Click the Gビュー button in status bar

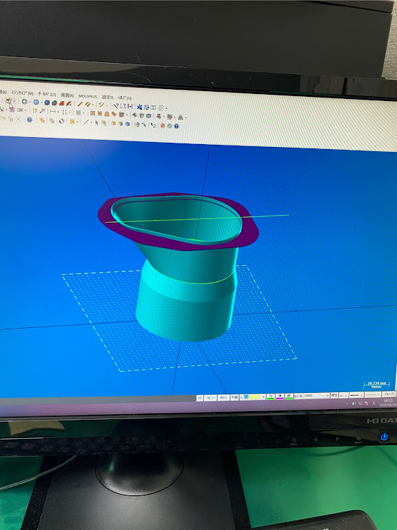point(211,397)
